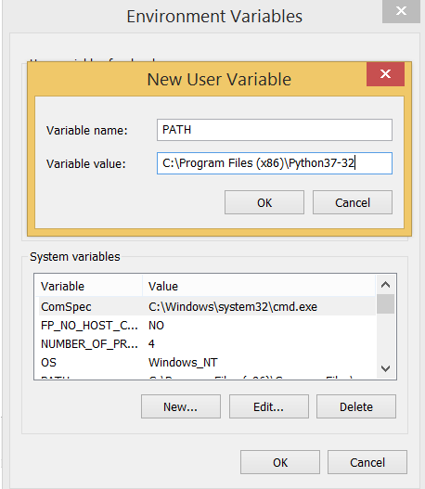The width and height of the screenshot is (425, 489).
Task: Click Cancel at the bottom of Environment Variables
Action: pos(367,462)
